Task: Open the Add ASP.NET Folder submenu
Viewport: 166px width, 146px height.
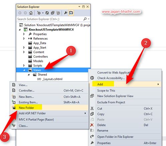Action: 49,113
